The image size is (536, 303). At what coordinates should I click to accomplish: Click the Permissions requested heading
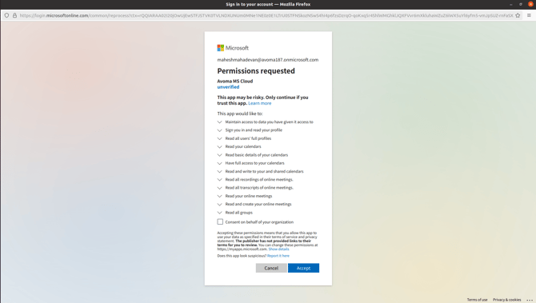256,70
